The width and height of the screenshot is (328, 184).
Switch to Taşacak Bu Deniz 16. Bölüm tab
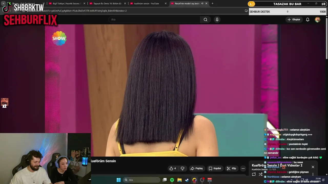(107, 4)
